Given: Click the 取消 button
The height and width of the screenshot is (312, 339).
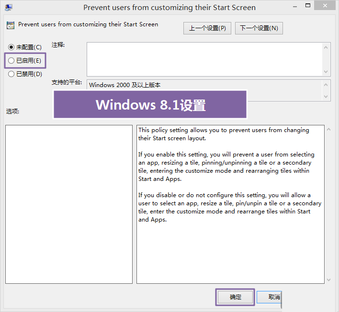Looking at the screenshot, I should pyautogui.click(x=270, y=297).
